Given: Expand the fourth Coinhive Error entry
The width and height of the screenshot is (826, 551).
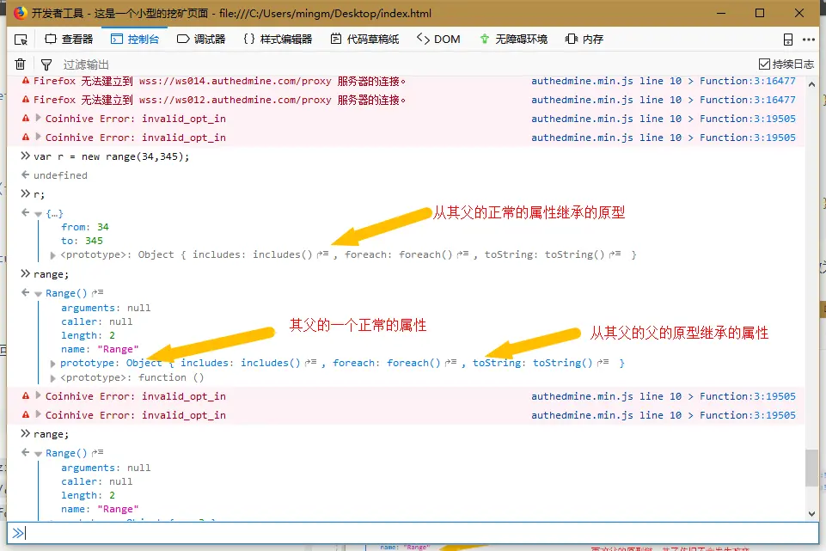Looking at the screenshot, I should coord(38,414).
